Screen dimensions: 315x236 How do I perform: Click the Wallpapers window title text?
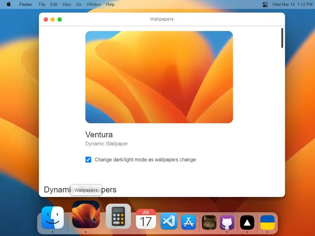[x=162, y=19]
